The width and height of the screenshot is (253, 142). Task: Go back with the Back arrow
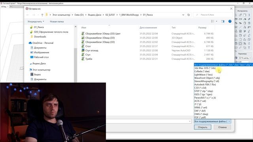click(28, 15)
